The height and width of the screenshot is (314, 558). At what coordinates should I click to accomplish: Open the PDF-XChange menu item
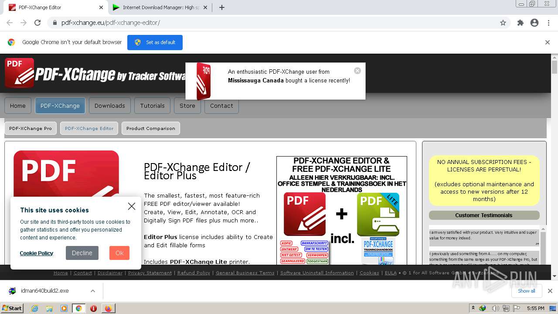click(60, 106)
